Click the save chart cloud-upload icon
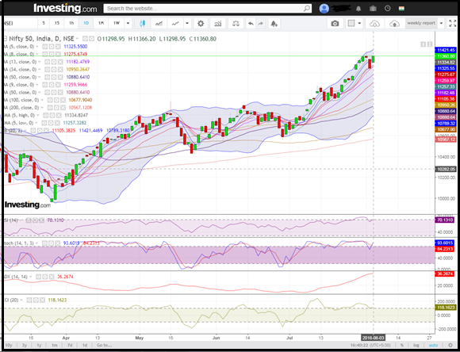The image size is (460, 352). tap(394, 24)
